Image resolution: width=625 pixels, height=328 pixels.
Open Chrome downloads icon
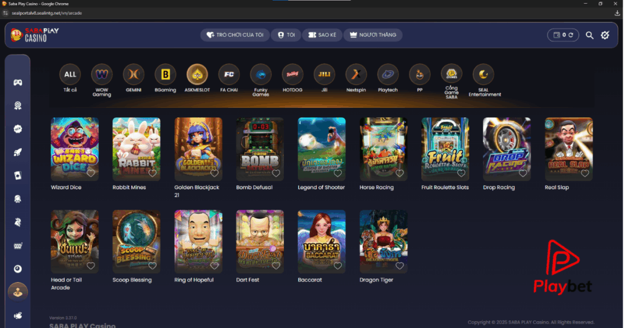click(x=617, y=13)
